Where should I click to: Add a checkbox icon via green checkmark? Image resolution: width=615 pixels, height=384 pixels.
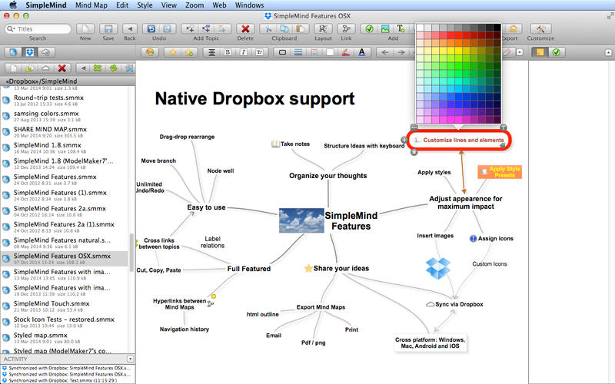pos(368,28)
